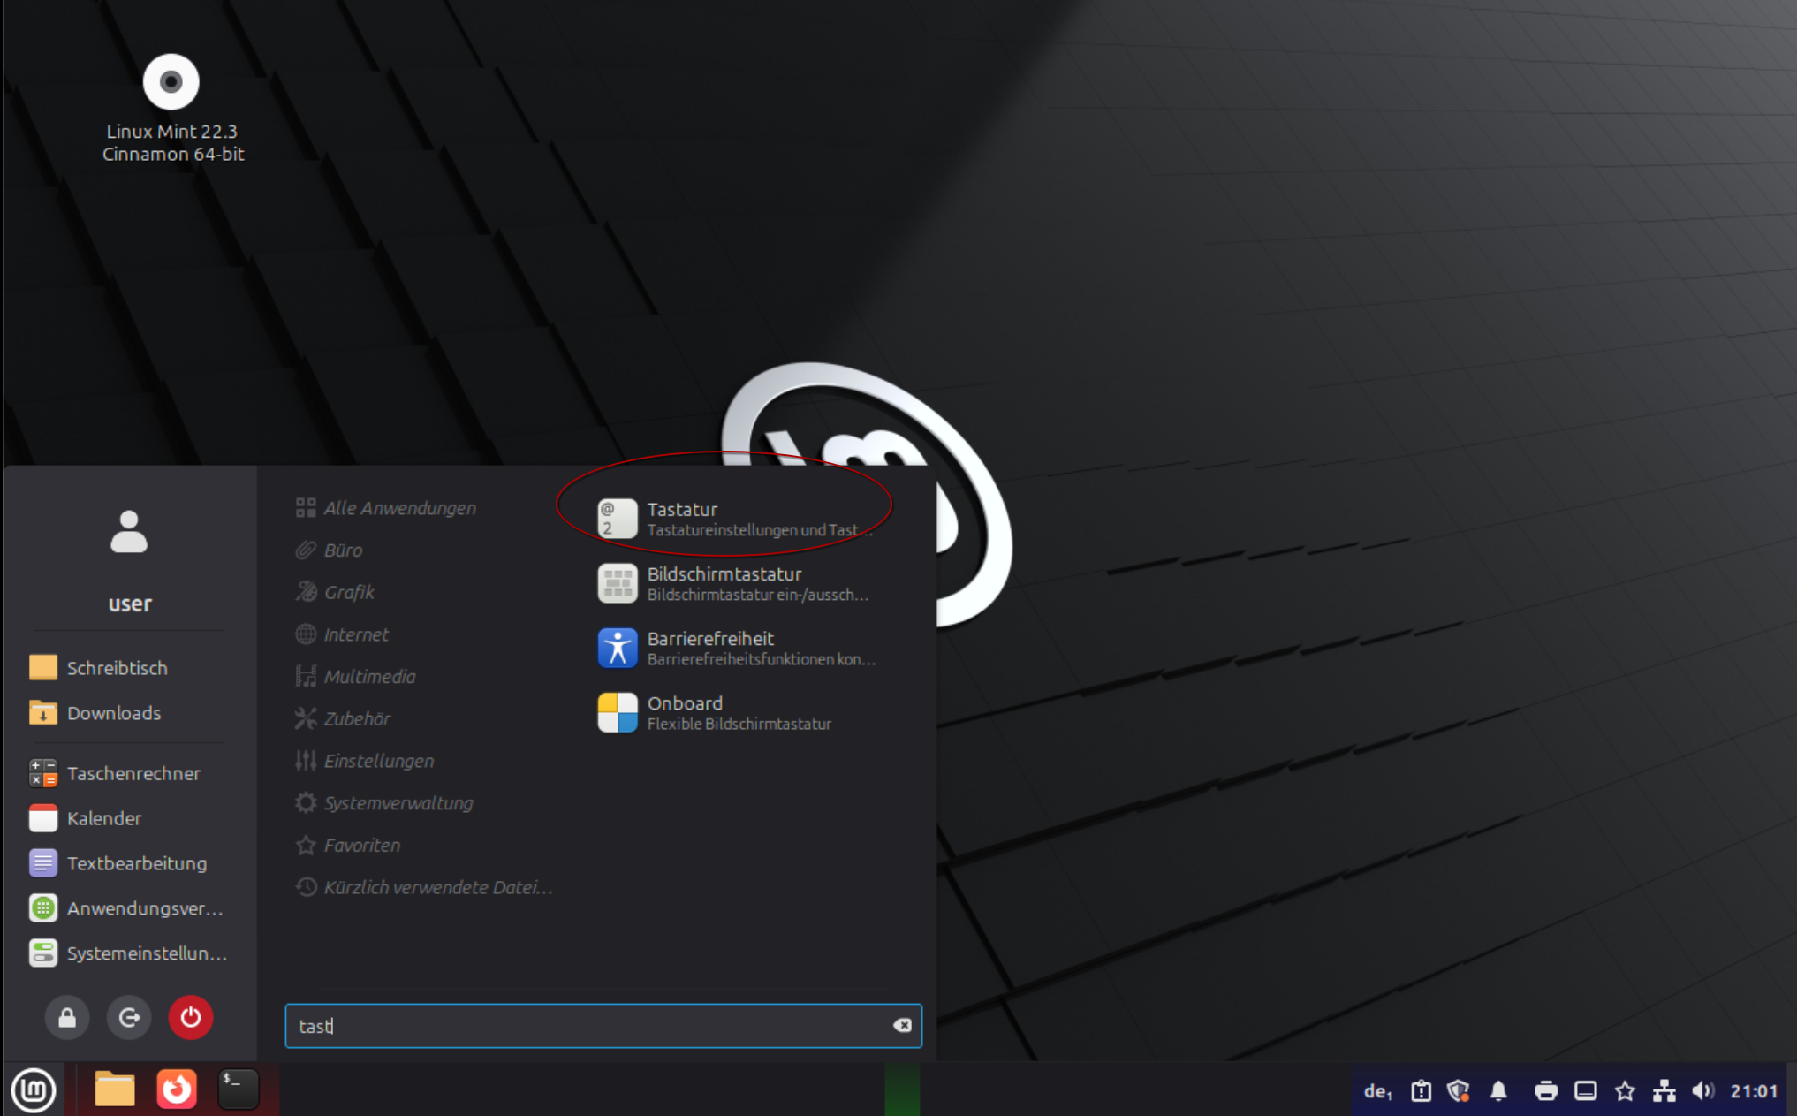1797x1116 pixels.
Task: Expand Kürzlich verwendete Dateien
Action: 439,887
